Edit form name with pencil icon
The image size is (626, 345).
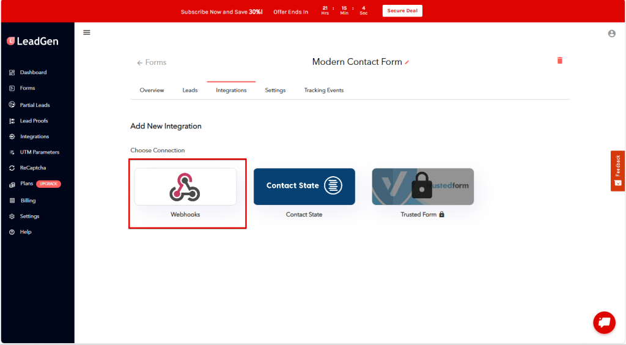click(x=407, y=62)
